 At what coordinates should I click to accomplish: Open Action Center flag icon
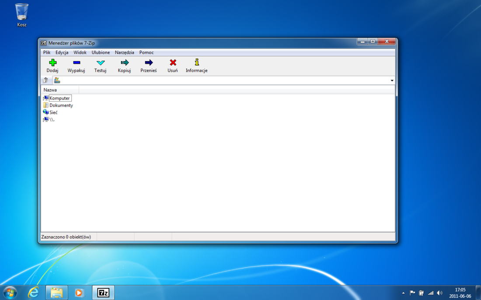click(x=412, y=293)
